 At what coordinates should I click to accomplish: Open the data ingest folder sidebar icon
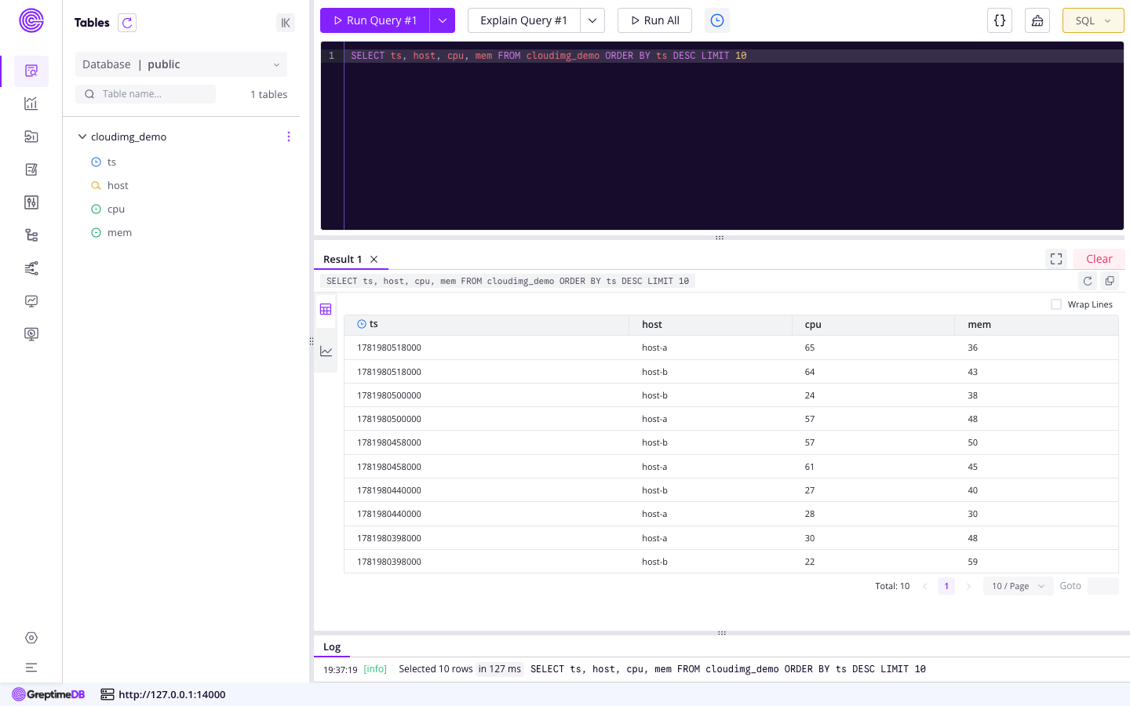pos(31,136)
